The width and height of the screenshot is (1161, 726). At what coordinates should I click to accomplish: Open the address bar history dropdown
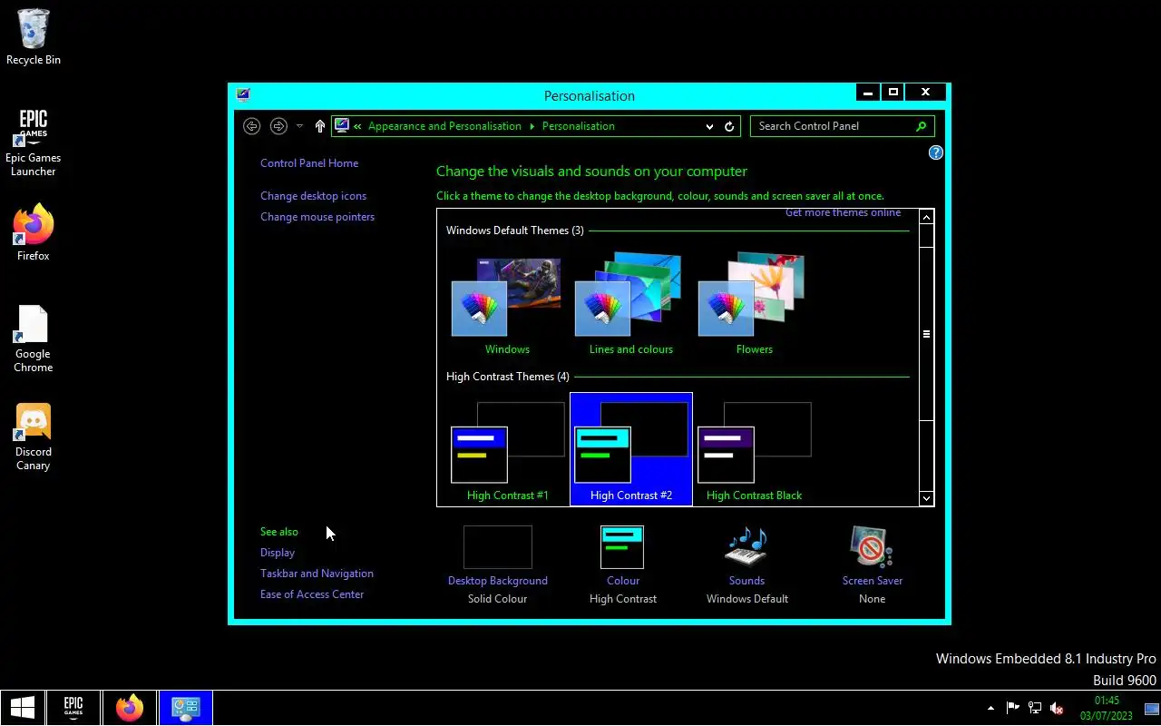(709, 126)
